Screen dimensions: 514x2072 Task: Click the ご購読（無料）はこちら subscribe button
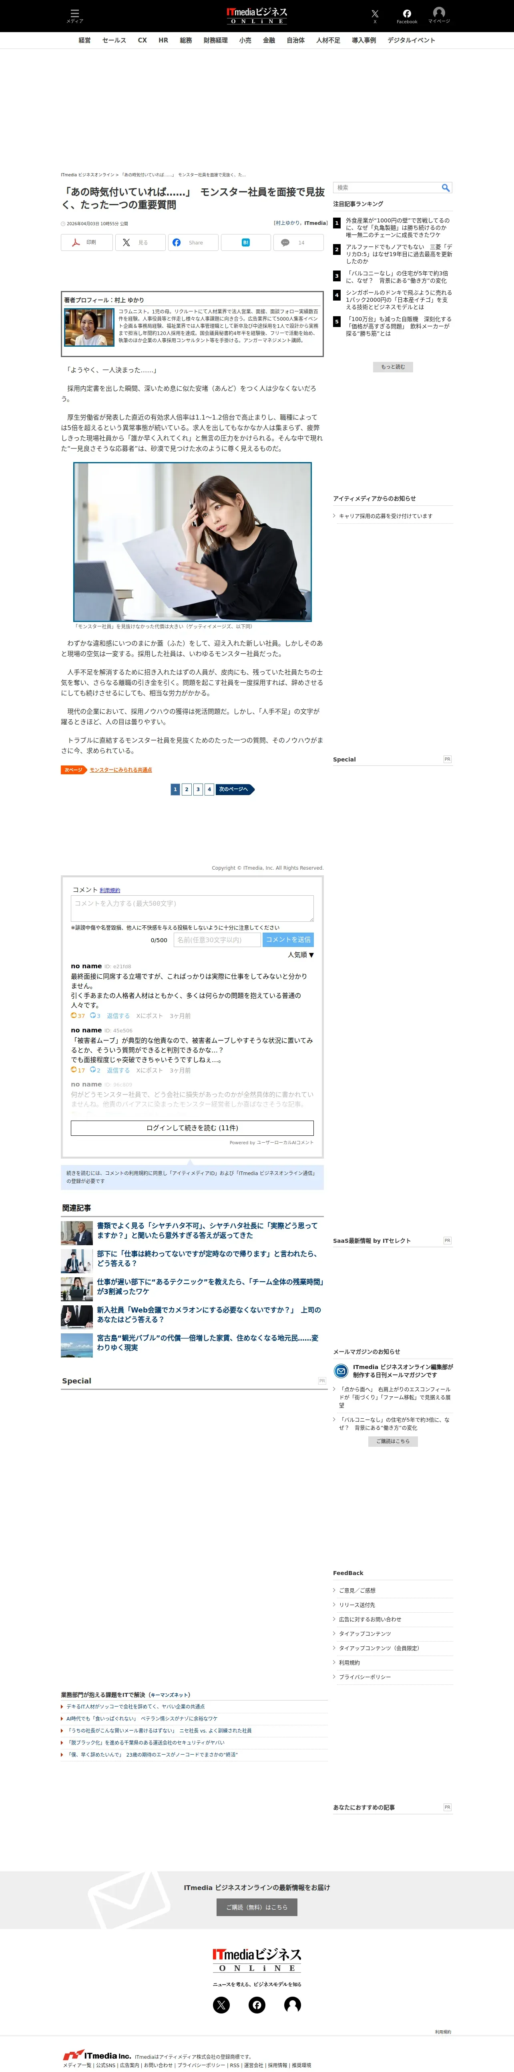[257, 1907]
